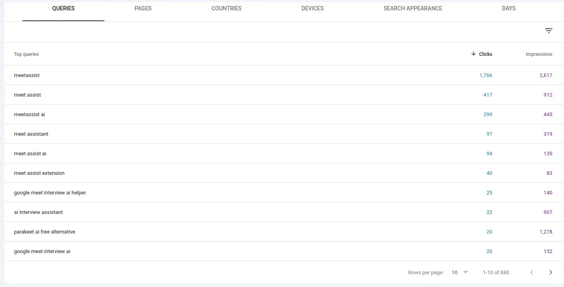Open the filter rows icon
This screenshot has width=564, height=287.
549,31
